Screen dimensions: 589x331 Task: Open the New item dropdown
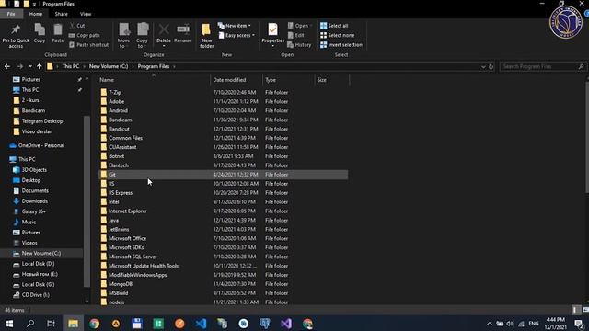tap(235, 26)
